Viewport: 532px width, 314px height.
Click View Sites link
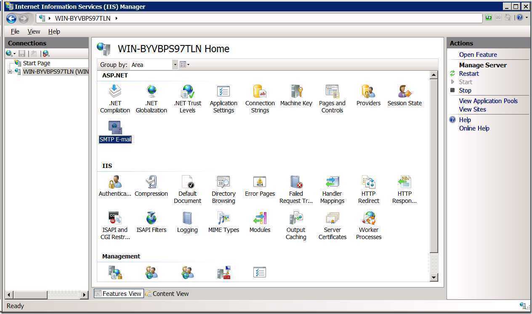point(472,109)
